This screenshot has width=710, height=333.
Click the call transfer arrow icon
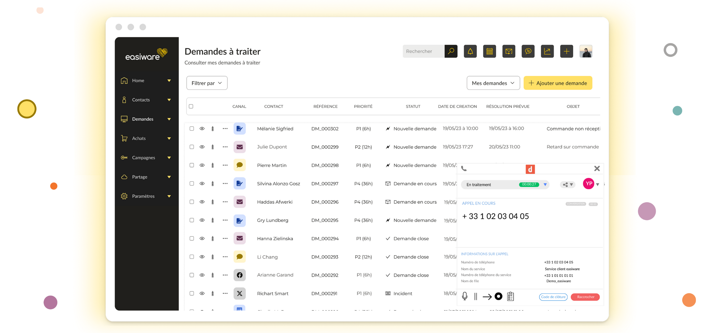pos(487,297)
